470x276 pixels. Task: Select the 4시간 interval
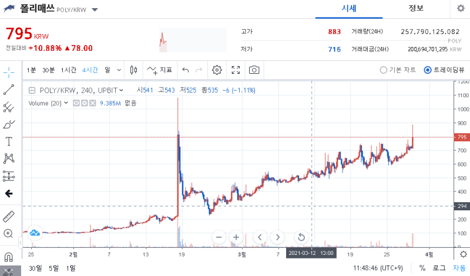pyautogui.click(x=90, y=70)
